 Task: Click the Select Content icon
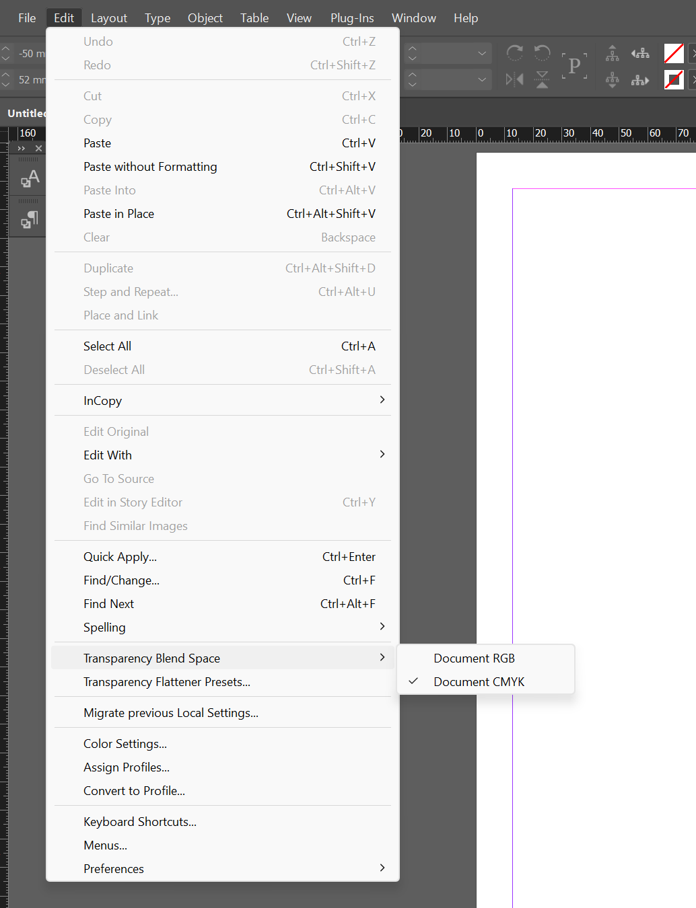coord(612,80)
